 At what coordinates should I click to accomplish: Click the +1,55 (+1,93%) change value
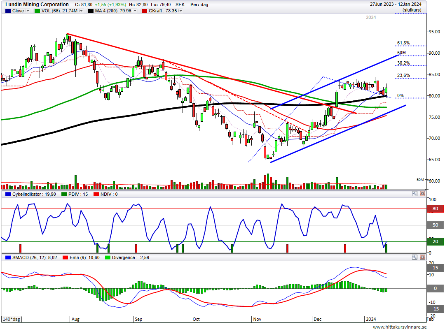pyautogui.click(x=110, y=5)
